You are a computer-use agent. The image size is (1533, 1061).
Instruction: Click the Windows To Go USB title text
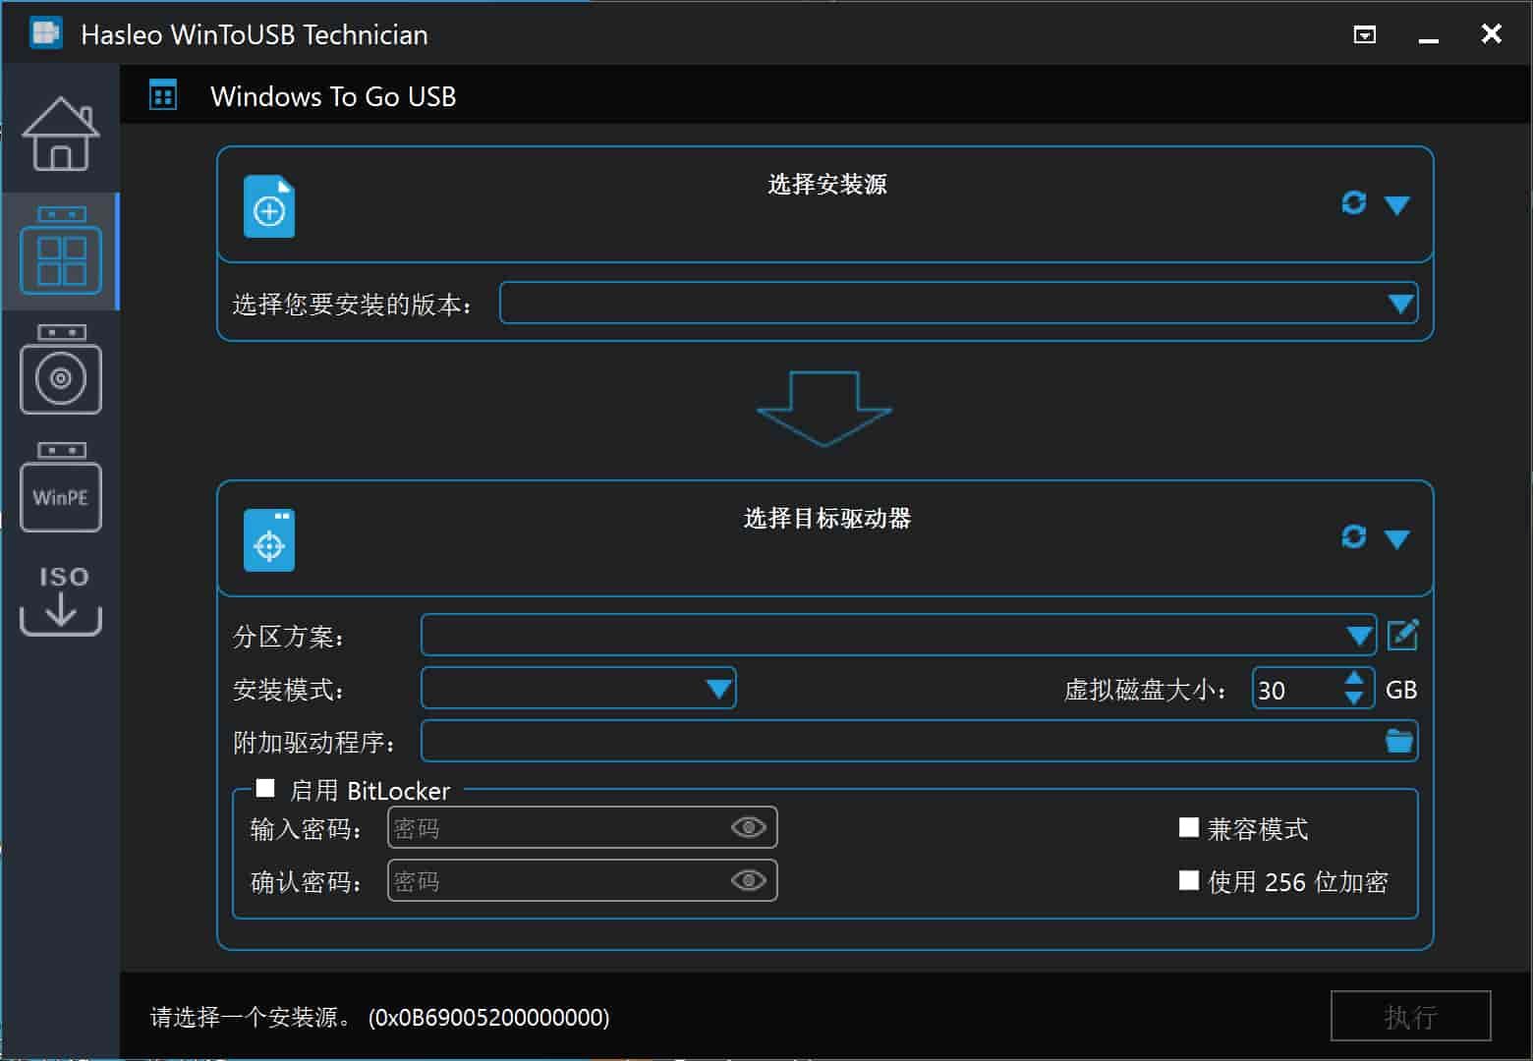(333, 96)
